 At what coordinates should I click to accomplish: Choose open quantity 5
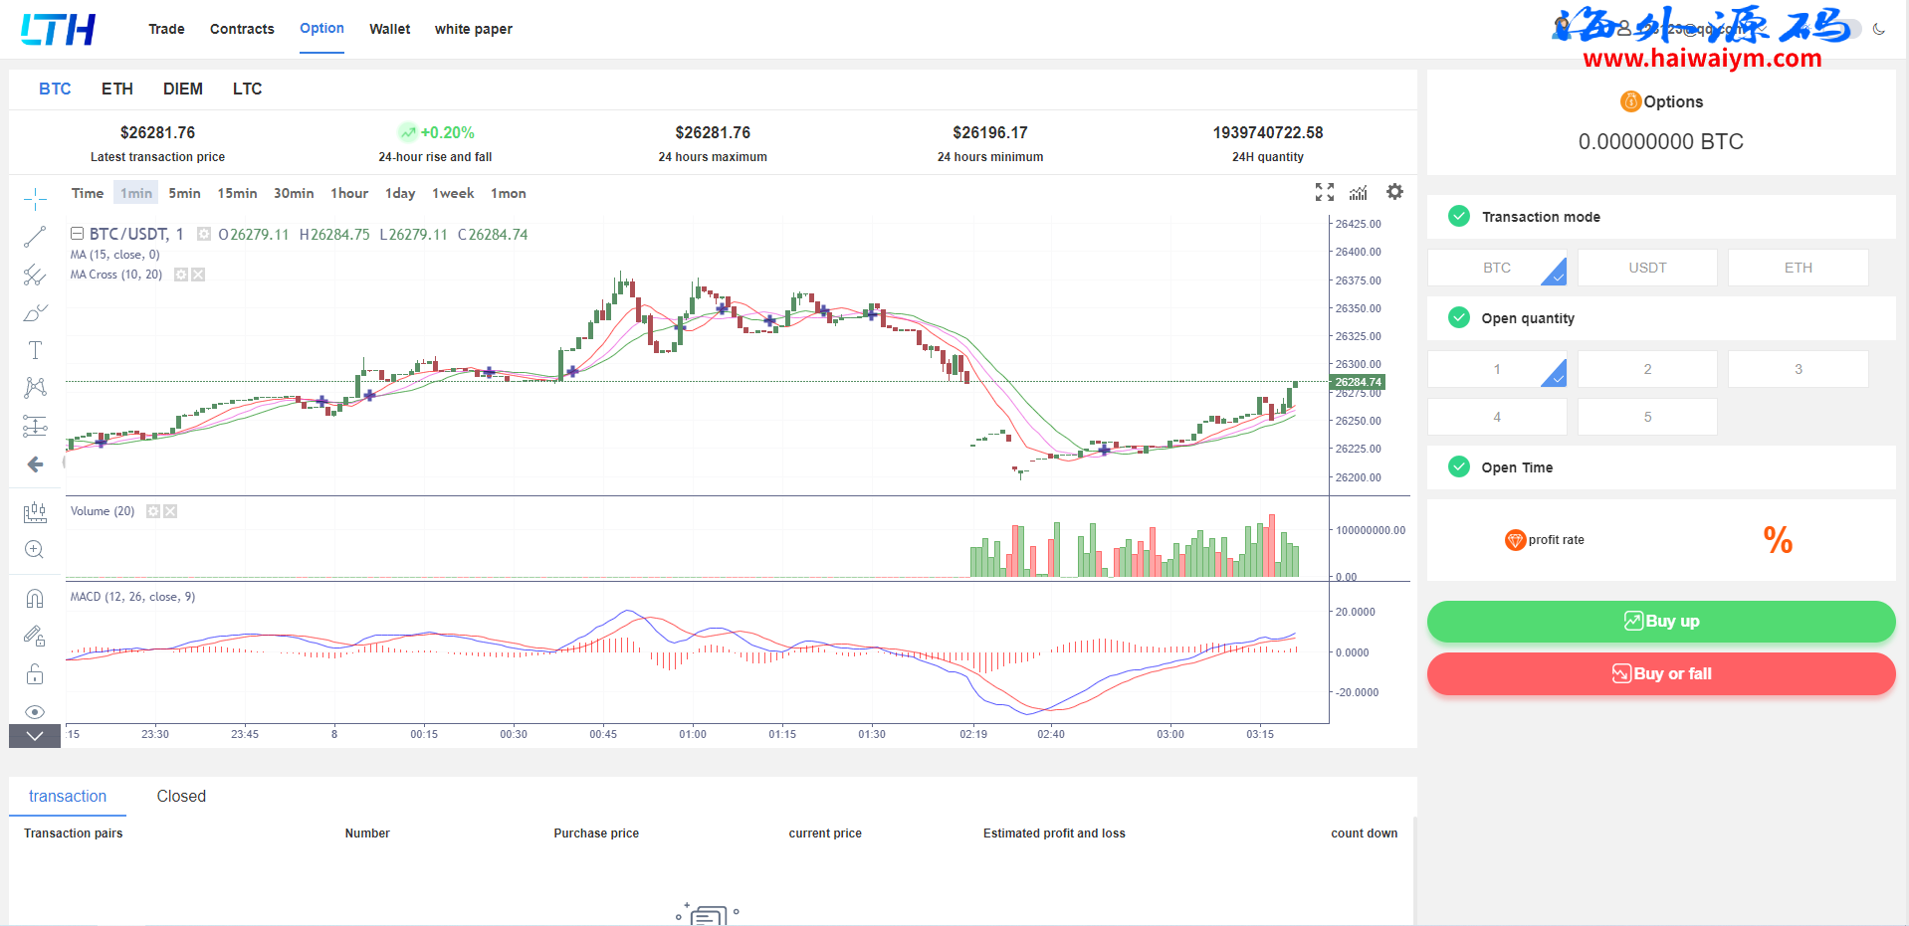click(1646, 417)
